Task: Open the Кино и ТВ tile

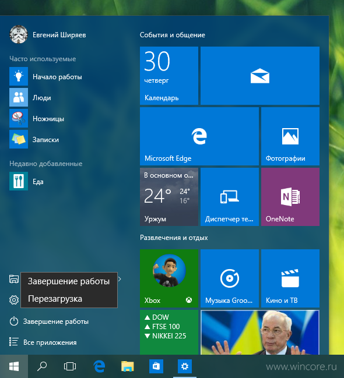Action: 290,278
